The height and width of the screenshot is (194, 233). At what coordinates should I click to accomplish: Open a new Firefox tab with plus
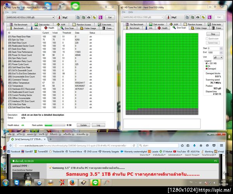click(50, 139)
